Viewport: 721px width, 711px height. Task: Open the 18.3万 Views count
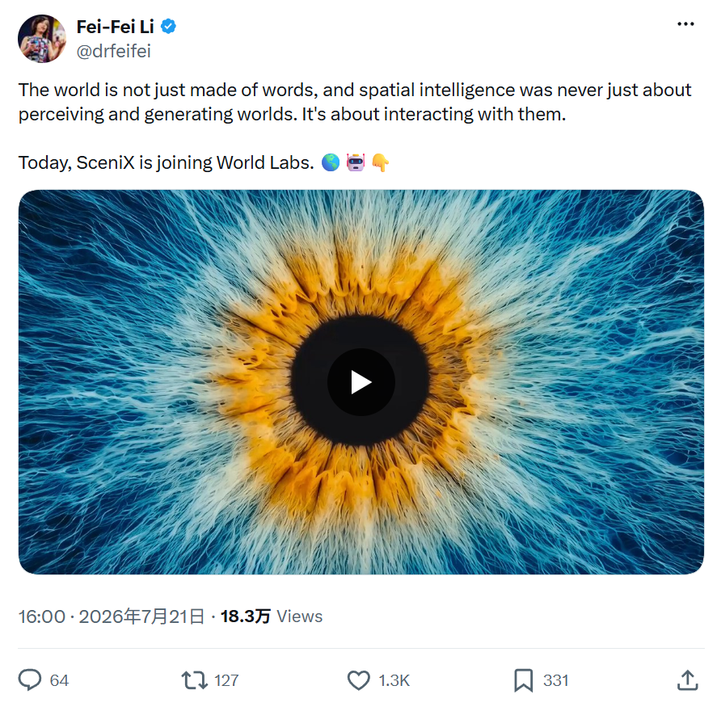click(x=272, y=616)
